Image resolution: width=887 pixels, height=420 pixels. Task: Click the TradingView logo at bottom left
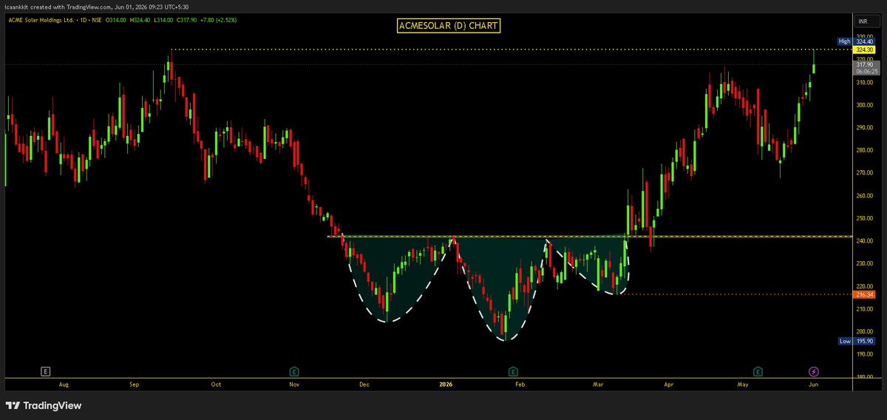(x=44, y=405)
